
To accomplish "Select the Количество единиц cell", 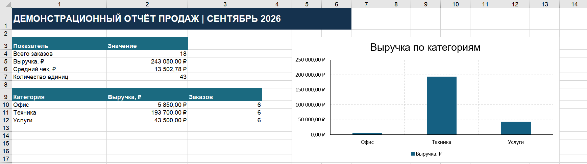I will [59, 77].
